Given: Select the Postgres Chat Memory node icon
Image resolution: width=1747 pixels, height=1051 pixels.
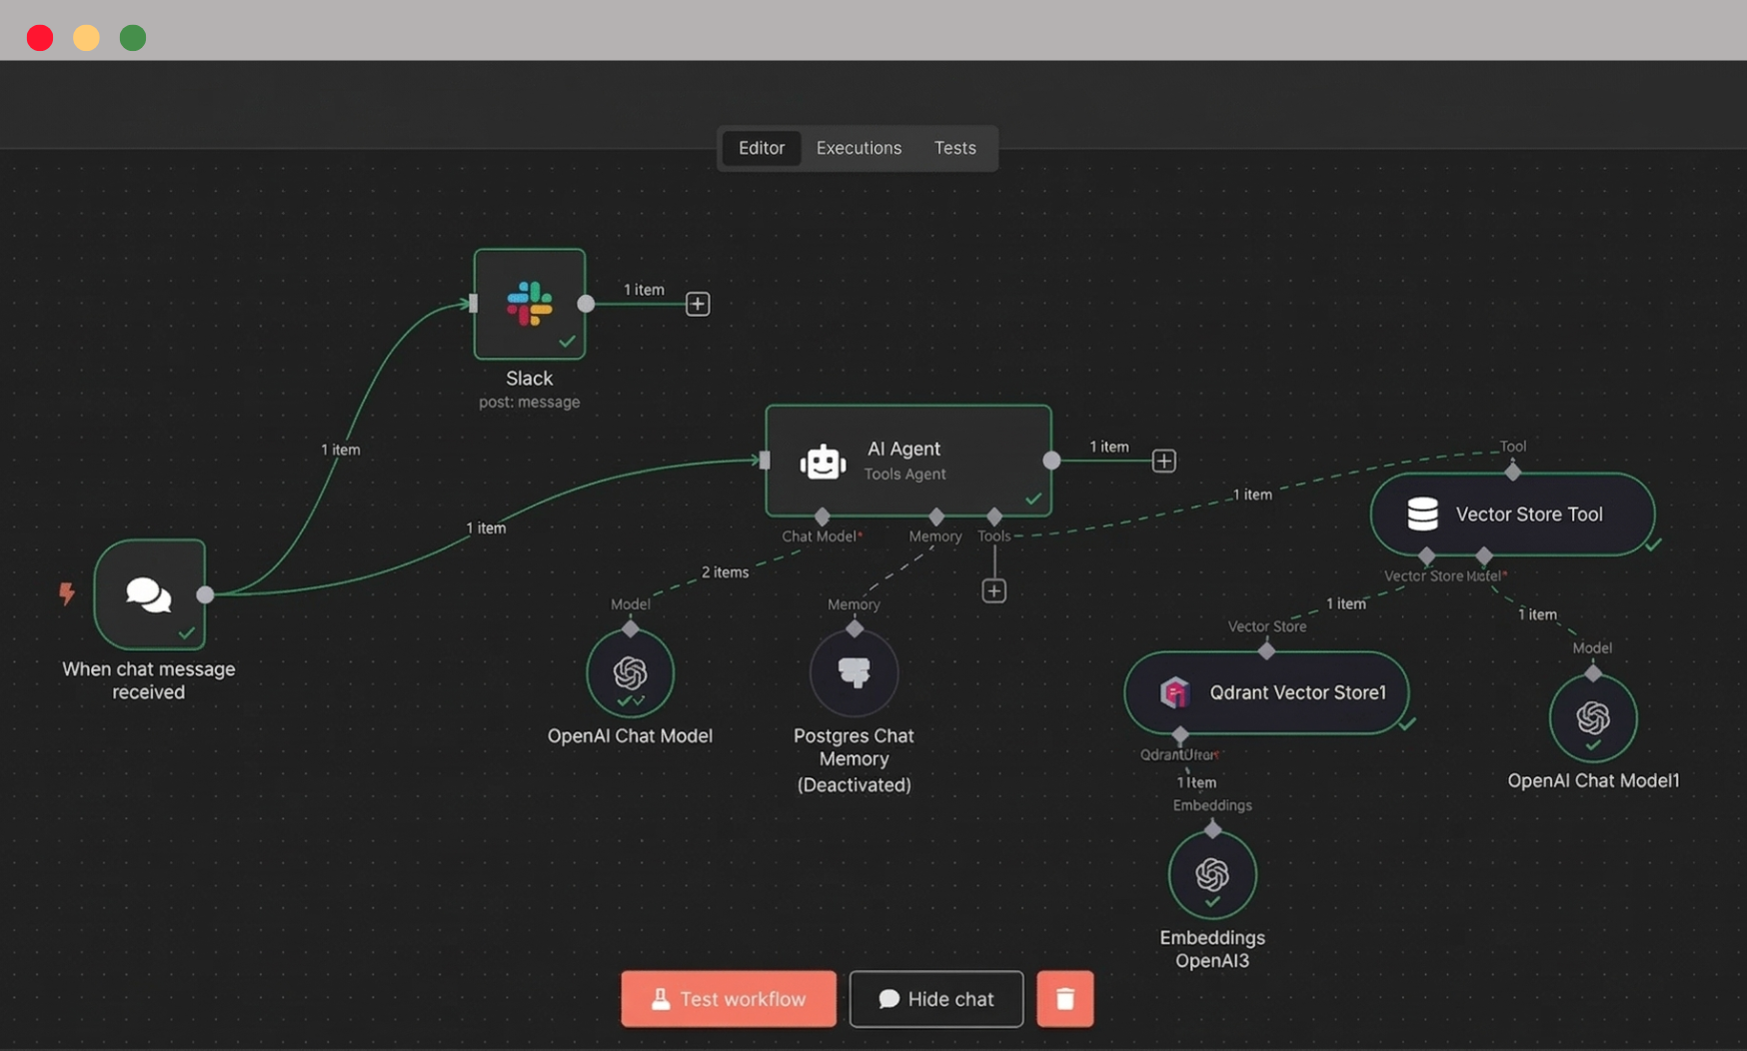Looking at the screenshot, I should (x=854, y=673).
